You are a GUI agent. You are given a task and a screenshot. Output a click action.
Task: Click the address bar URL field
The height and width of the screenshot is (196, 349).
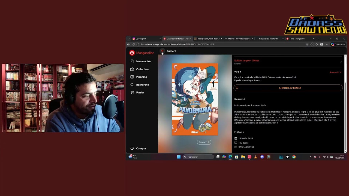point(221,44)
